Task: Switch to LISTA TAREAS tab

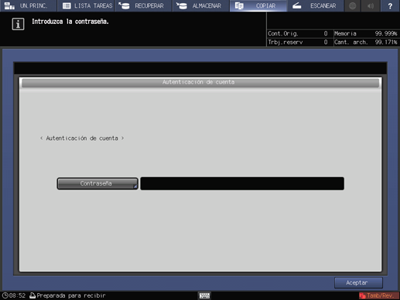Action: (87, 5)
